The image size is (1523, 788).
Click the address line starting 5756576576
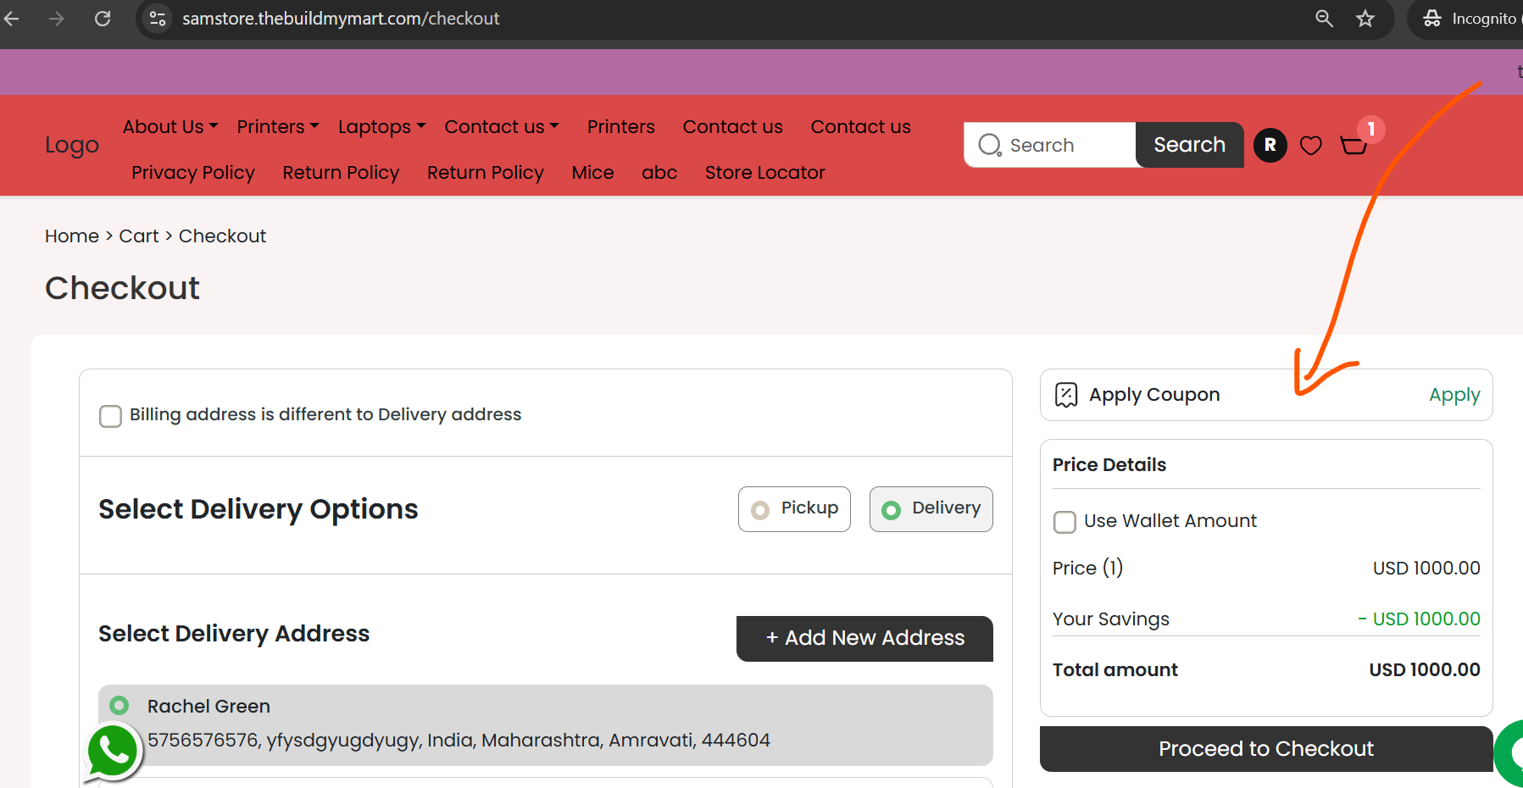pos(459,741)
